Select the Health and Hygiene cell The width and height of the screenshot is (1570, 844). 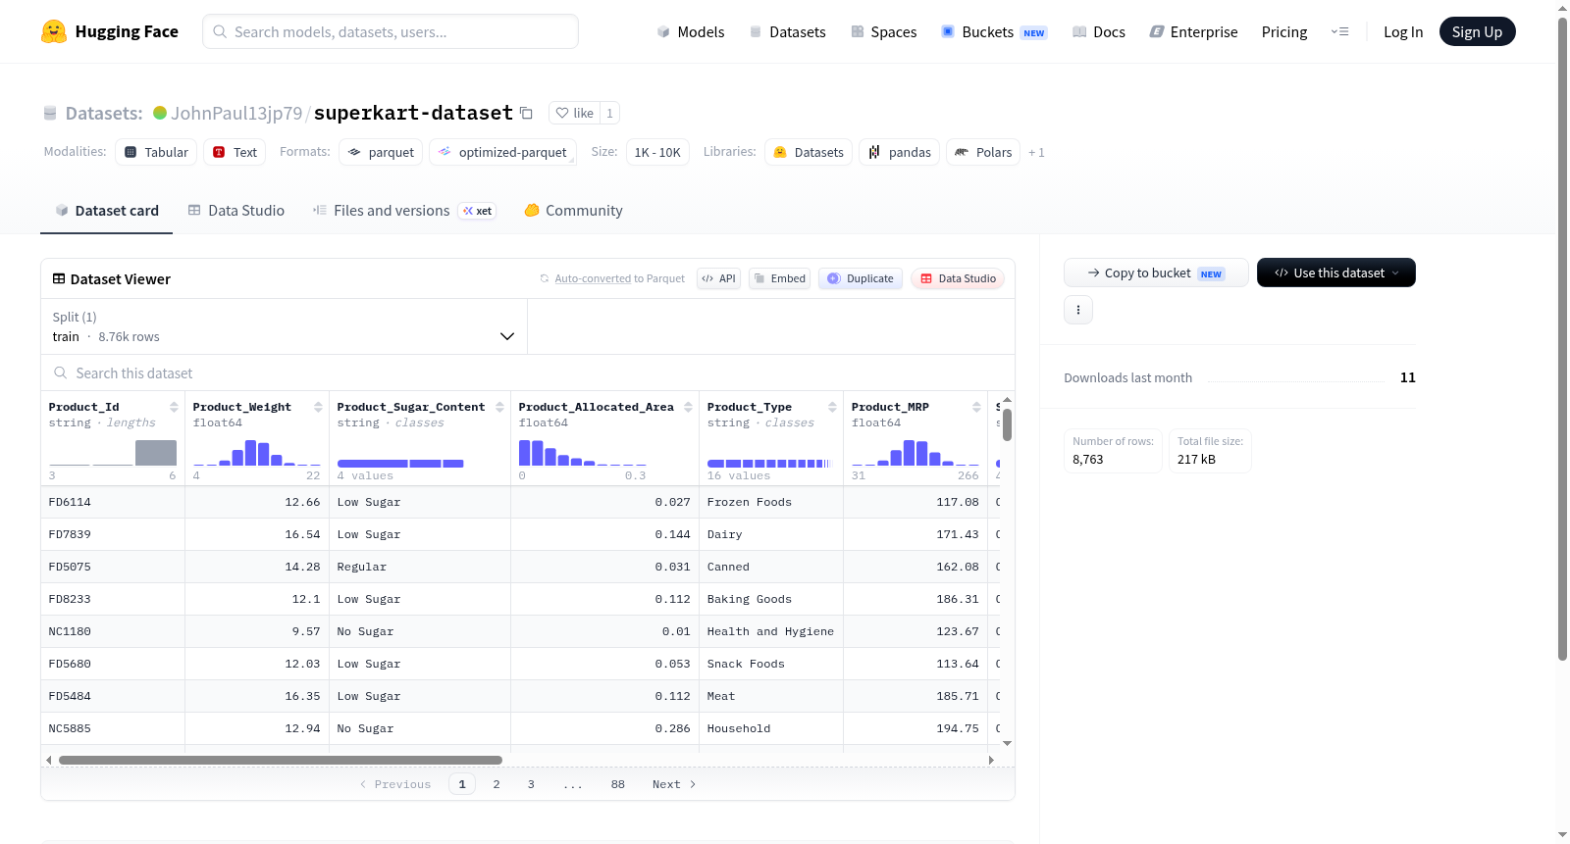coord(771,631)
